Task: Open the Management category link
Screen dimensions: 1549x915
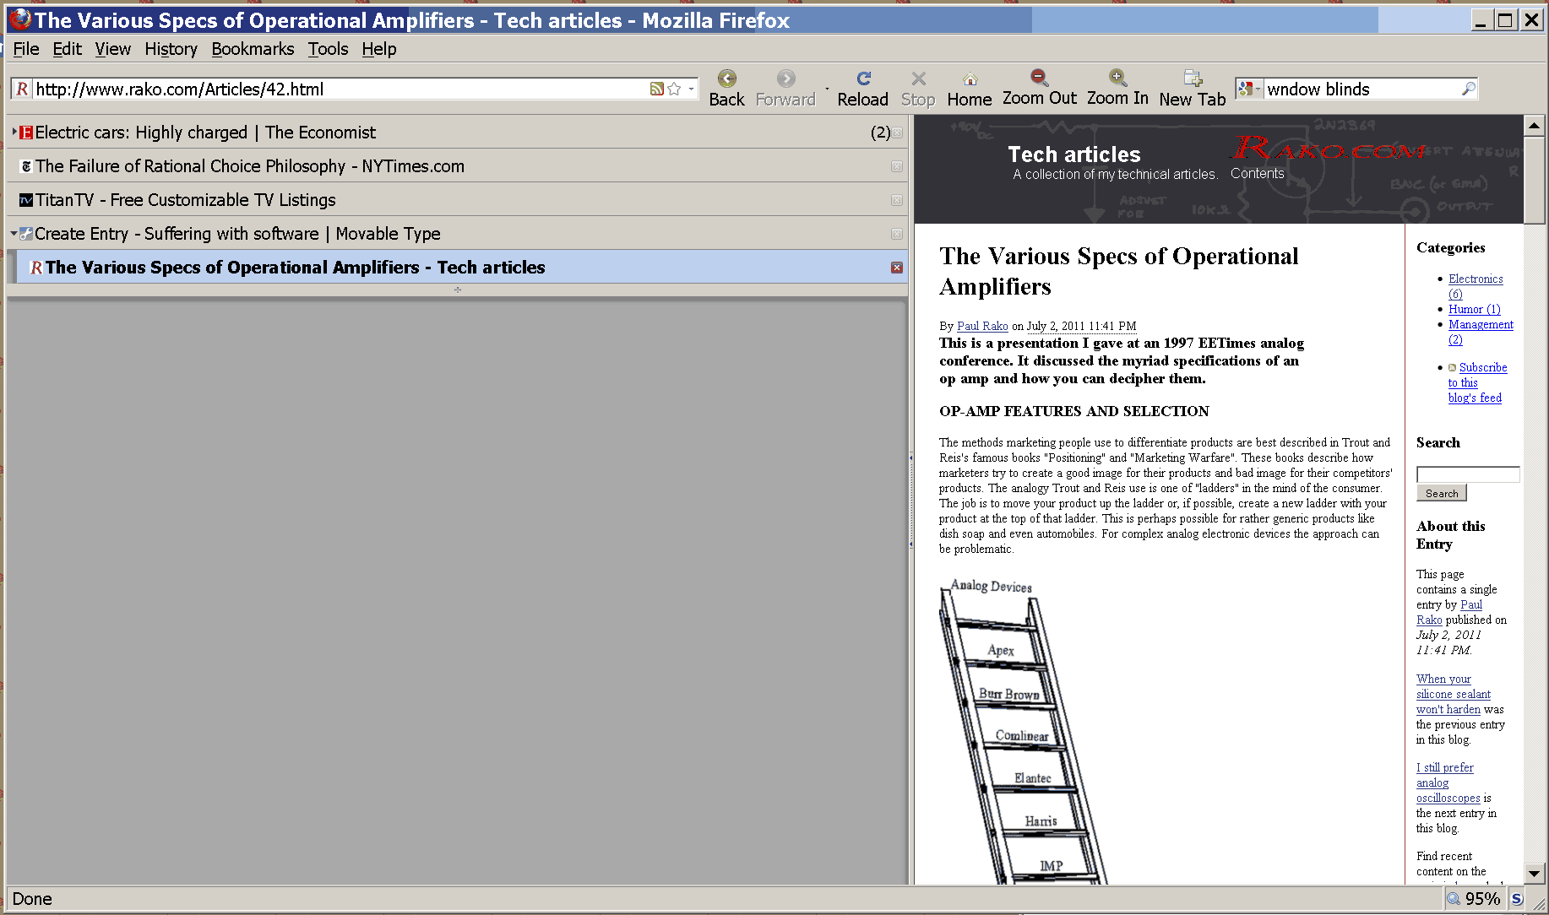Action: [1481, 332]
